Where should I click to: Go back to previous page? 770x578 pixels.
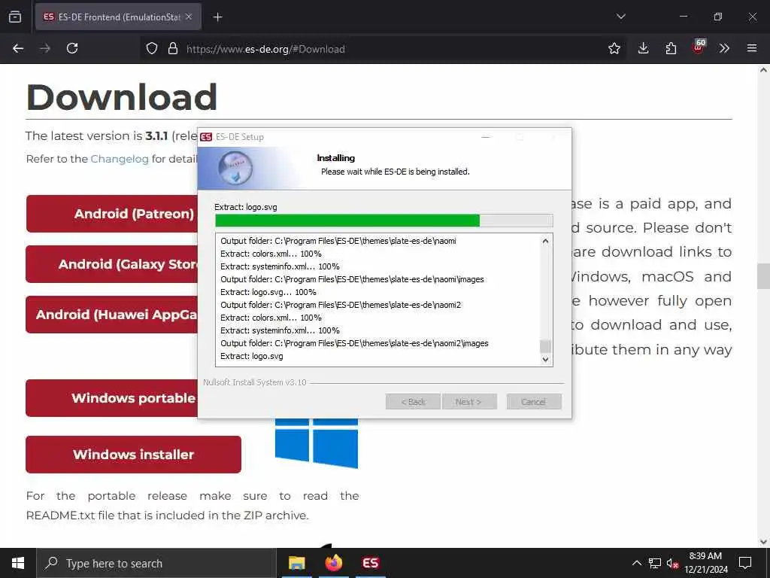pyautogui.click(x=18, y=48)
